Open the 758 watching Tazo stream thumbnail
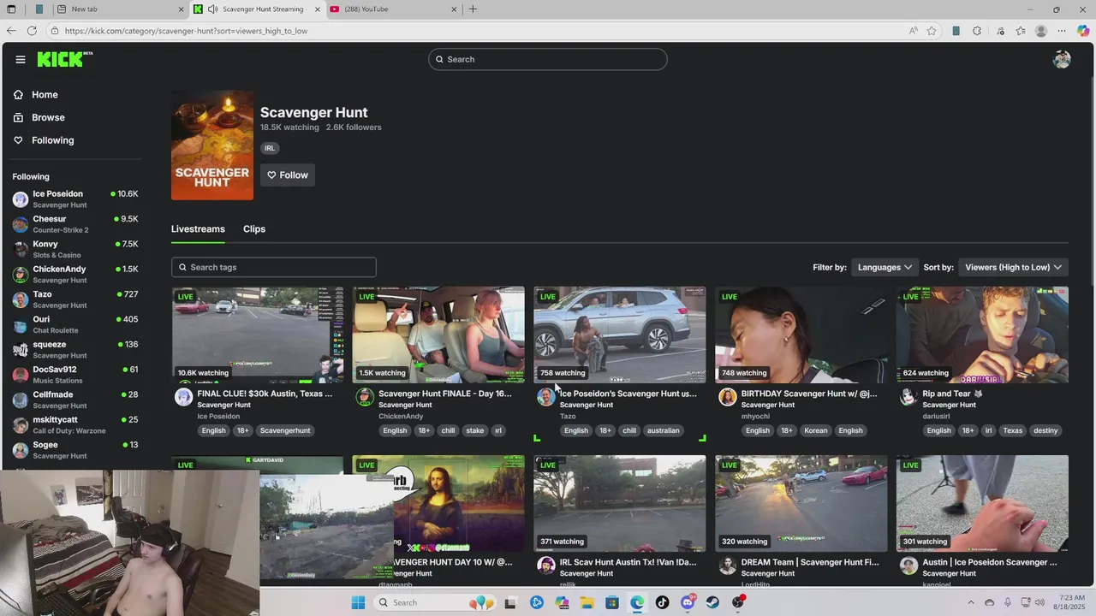 click(620, 335)
